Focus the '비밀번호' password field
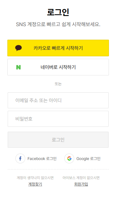 click(x=58, y=119)
